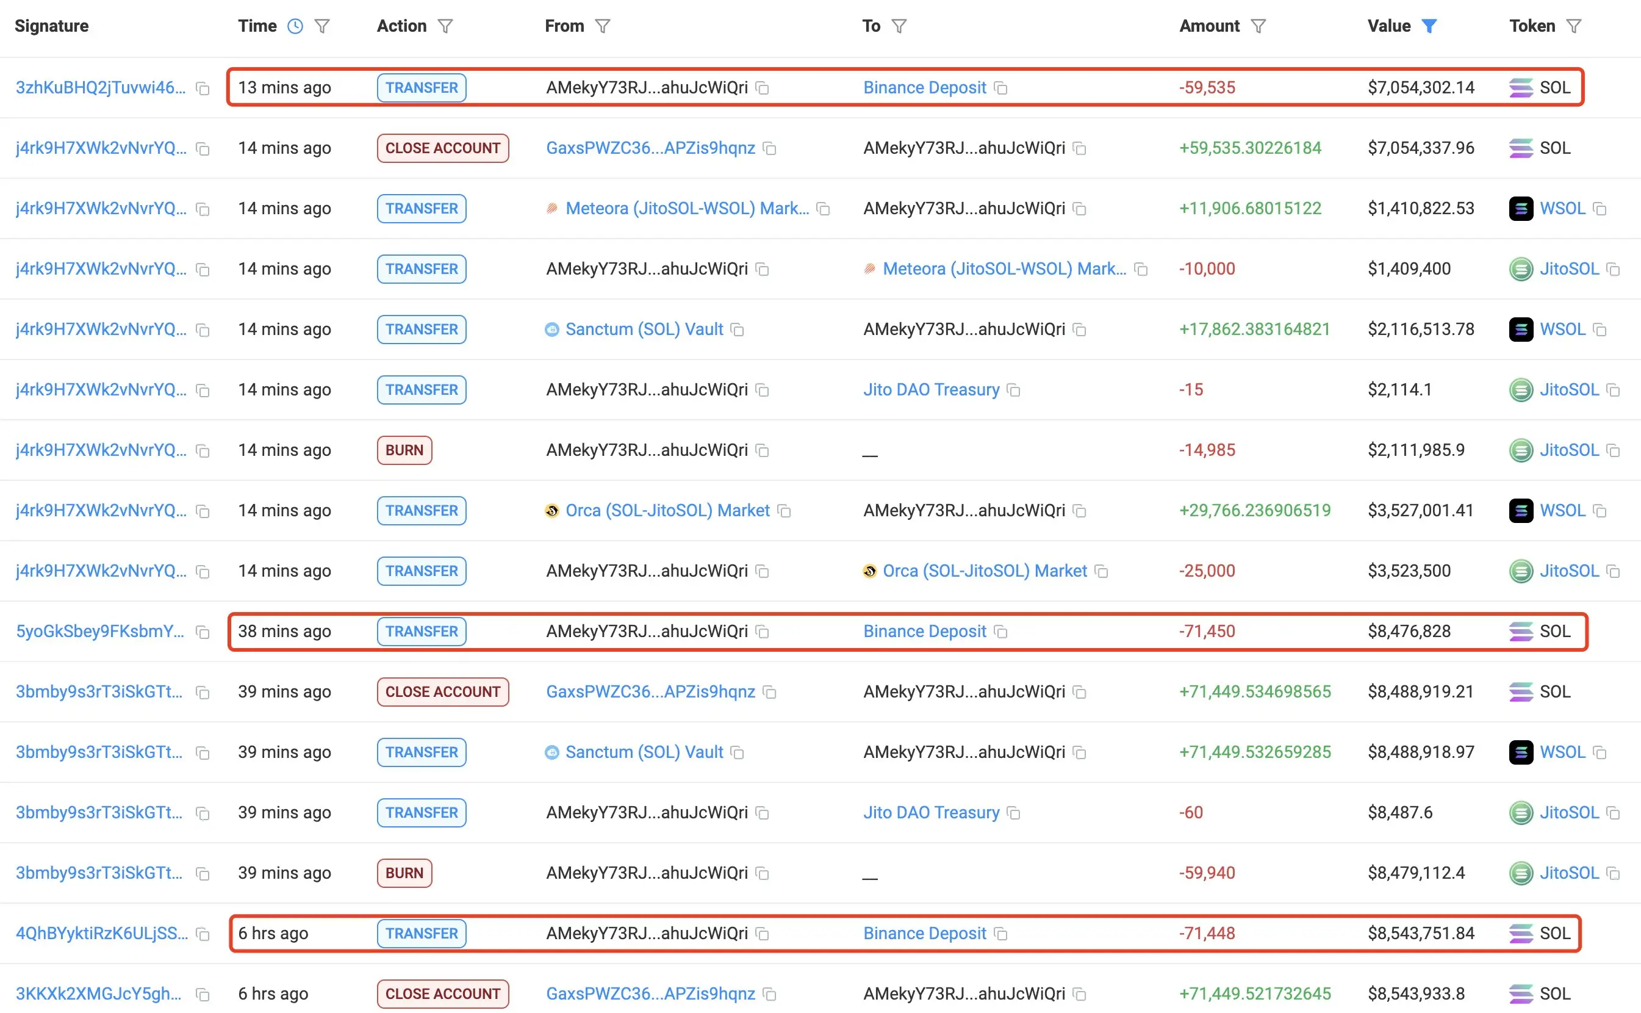
Task: Click the To column filter icon
Action: (900, 26)
